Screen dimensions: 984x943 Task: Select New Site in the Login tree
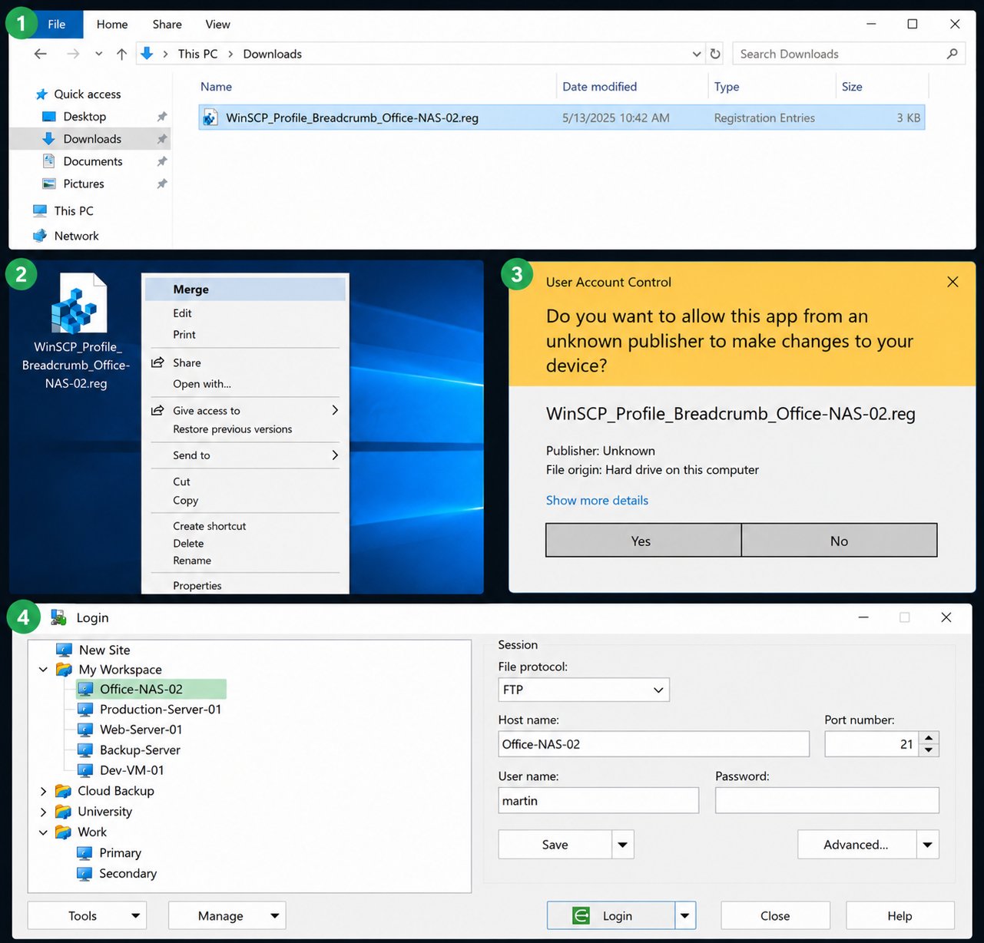pyautogui.click(x=104, y=650)
